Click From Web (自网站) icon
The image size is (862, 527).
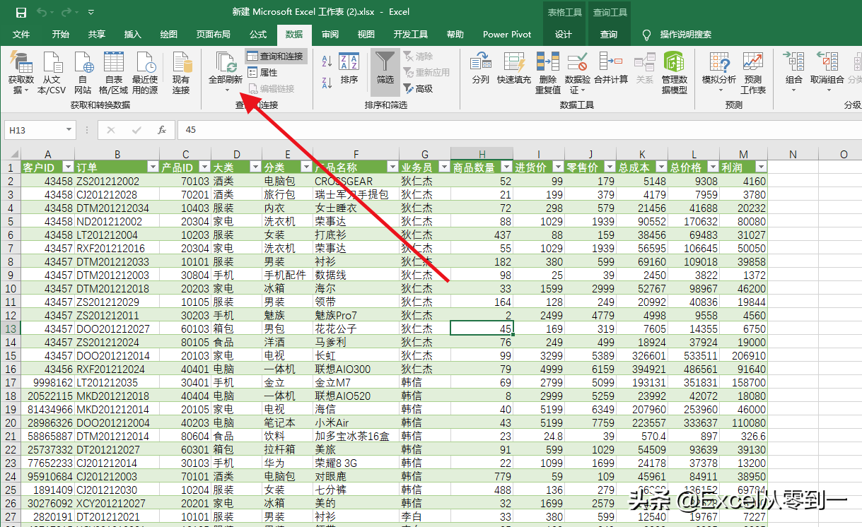(x=83, y=74)
